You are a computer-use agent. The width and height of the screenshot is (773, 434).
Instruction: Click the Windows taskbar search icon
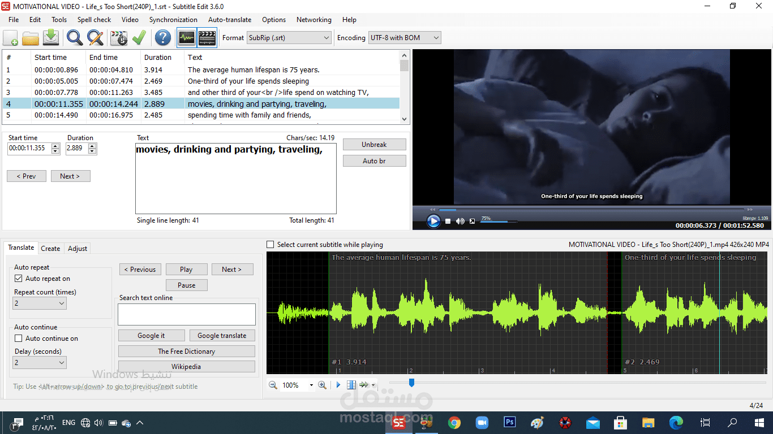click(x=732, y=422)
